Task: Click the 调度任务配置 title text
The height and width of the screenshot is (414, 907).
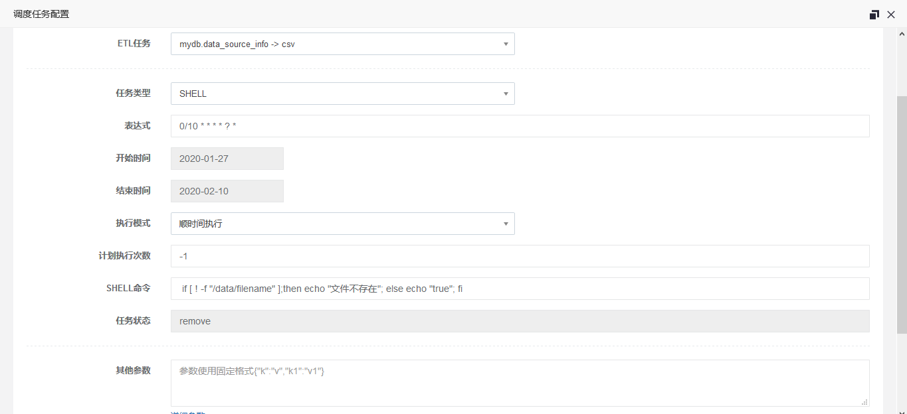Action: [41, 14]
